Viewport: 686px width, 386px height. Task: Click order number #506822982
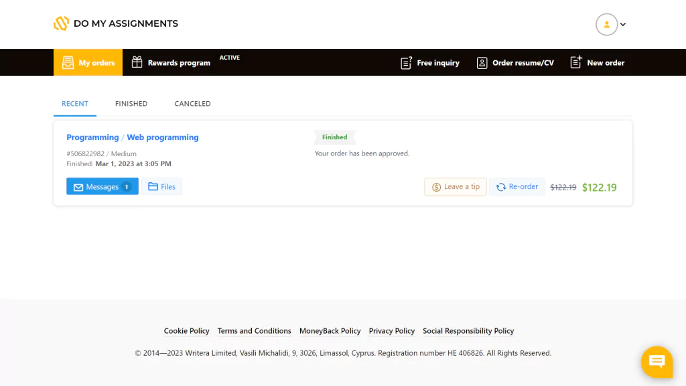(x=85, y=153)
